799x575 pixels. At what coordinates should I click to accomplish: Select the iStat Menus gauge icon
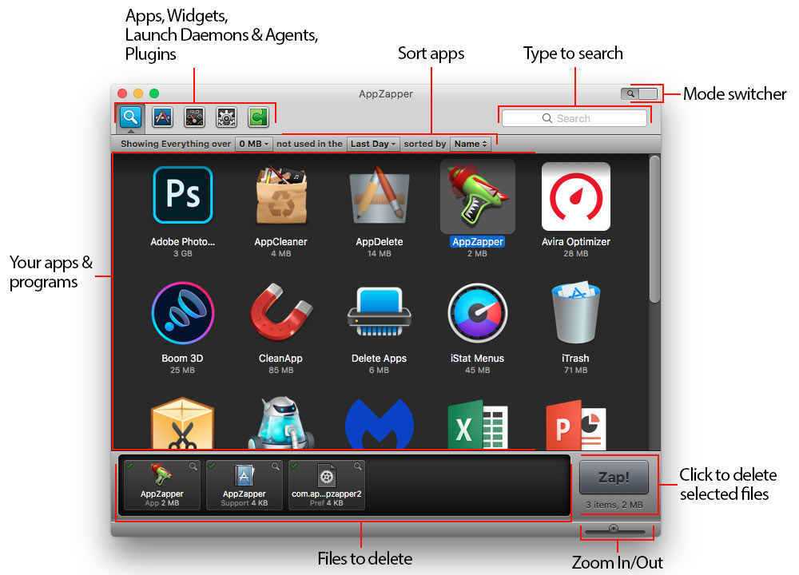click(478, 313)
